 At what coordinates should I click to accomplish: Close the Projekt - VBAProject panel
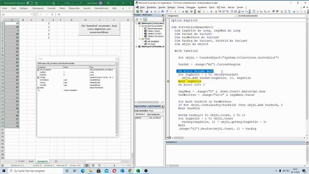pyautogui.click(x=163, y=15)
